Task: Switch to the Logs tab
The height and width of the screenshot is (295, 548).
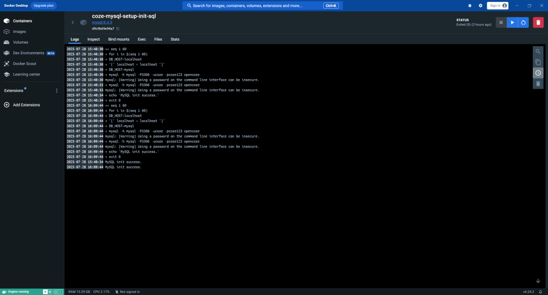Action: [75, 40]
